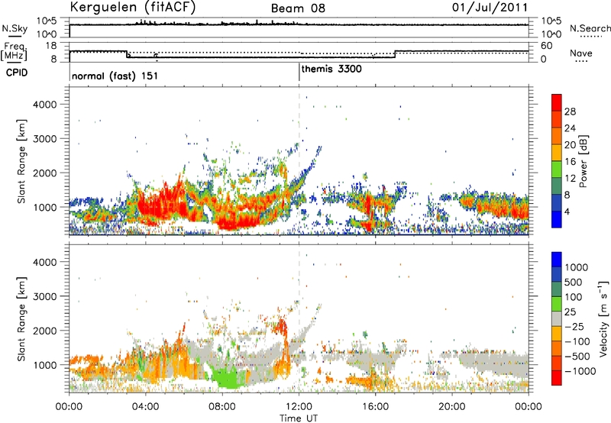Click the "20" label on Power colorbar
The image size is (611, 423).
[570, 145]
